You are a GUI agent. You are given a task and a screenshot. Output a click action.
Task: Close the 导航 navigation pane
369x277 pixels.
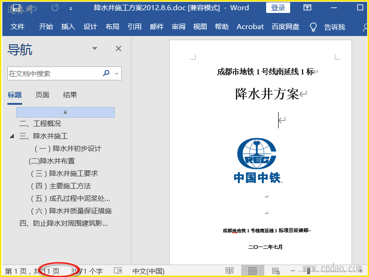pos(119,48)
